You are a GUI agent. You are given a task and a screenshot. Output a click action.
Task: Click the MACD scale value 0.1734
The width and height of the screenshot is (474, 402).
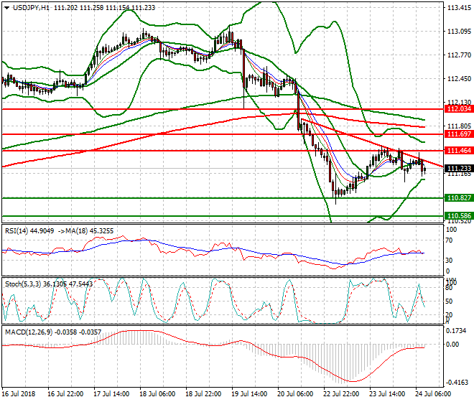pyautogui.click(x=456, y=331)
